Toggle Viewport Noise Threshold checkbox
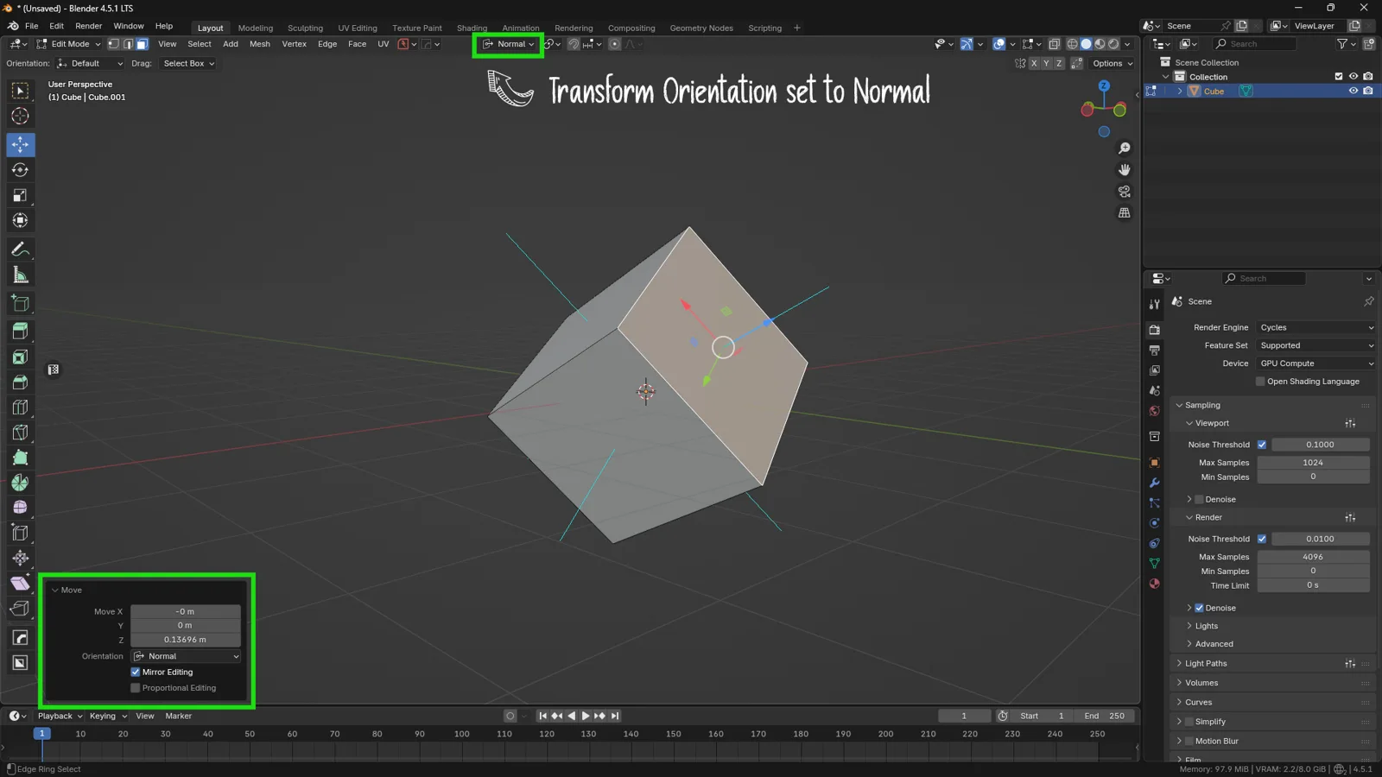The height and width of the screenshot is (777, 1382). click(1262, 445)
